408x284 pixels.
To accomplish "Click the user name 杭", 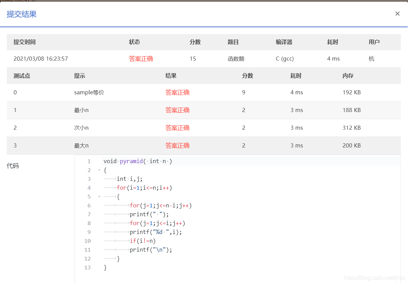I will 371,59.
